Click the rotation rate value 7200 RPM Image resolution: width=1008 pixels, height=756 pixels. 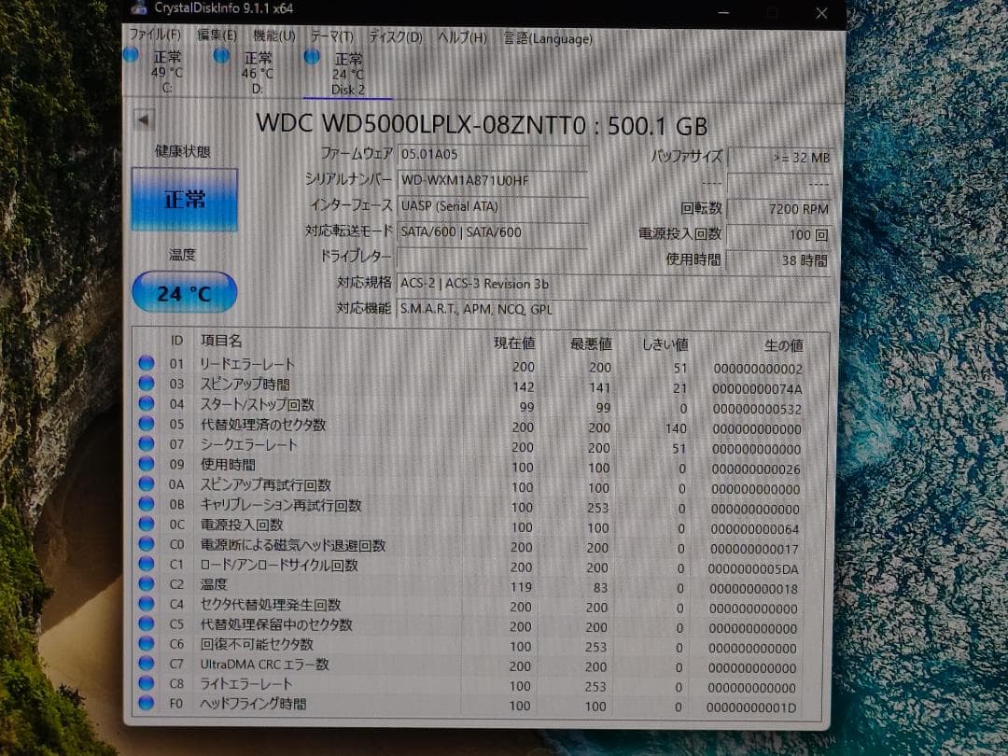779,209
